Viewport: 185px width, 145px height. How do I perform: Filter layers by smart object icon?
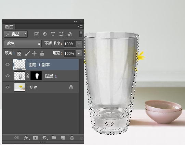69,34
